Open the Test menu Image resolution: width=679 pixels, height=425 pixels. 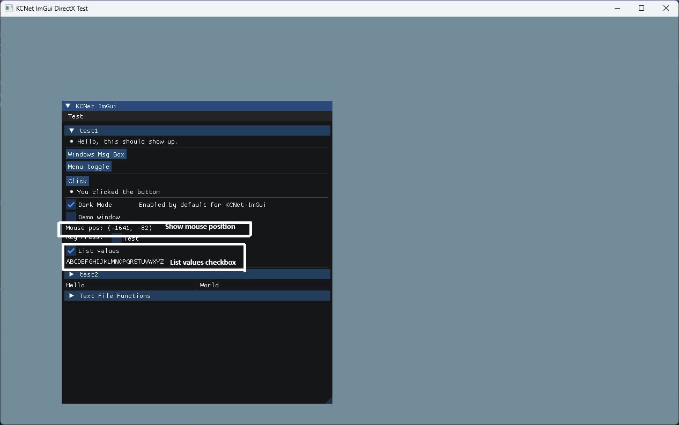76,116
